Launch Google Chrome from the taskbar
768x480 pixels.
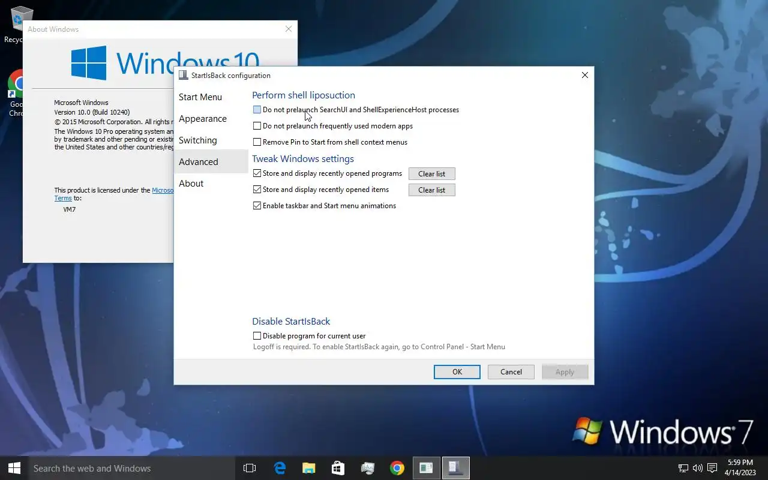(397, 468)
